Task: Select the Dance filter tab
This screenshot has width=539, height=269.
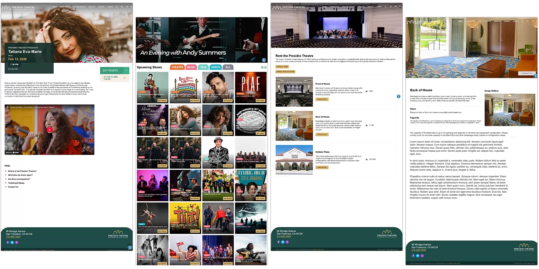Action: point(216,67)
